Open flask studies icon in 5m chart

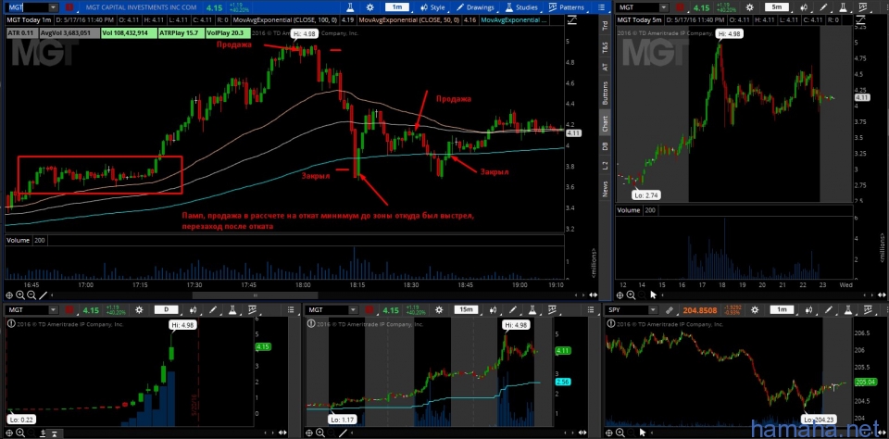(843, 7)
